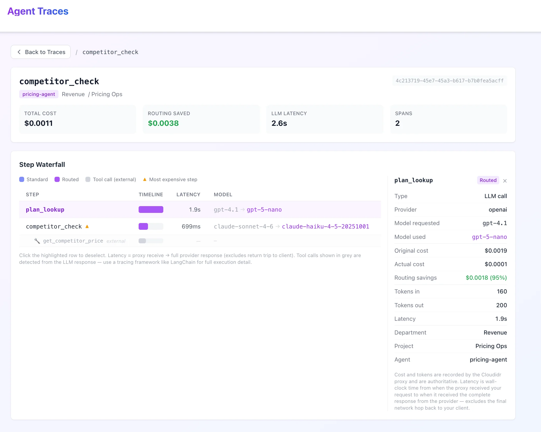Click the Tokens in 160 value
541x432 pixels.
tap(502, 291)
